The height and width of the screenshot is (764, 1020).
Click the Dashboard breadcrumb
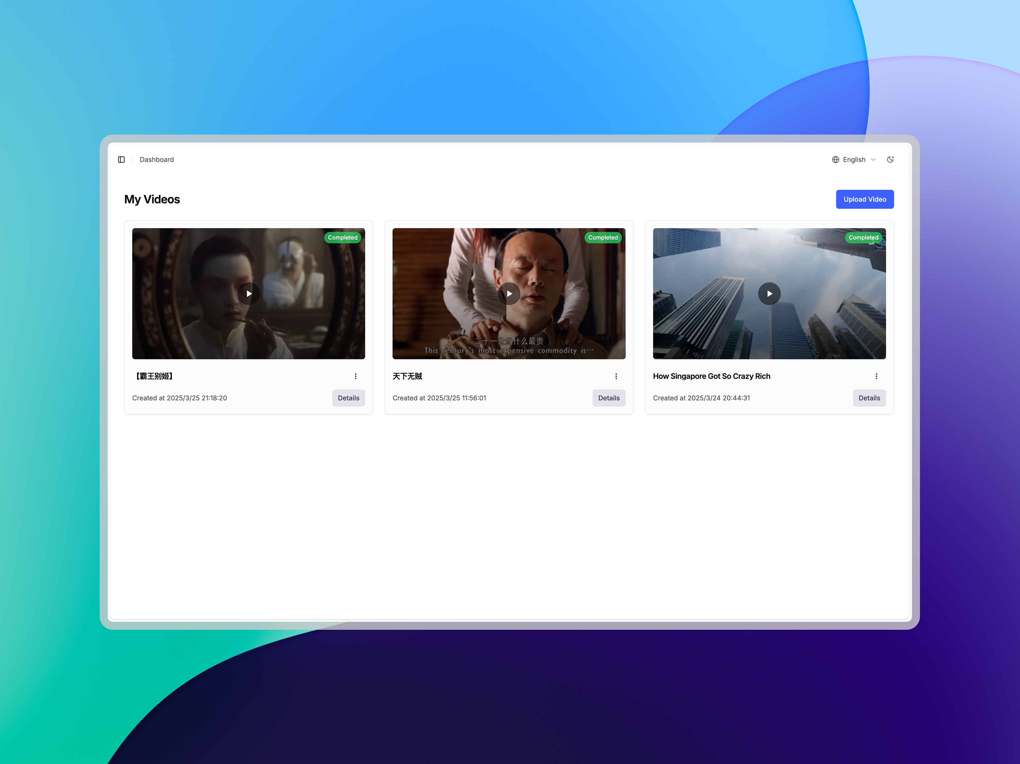(157, 160)
